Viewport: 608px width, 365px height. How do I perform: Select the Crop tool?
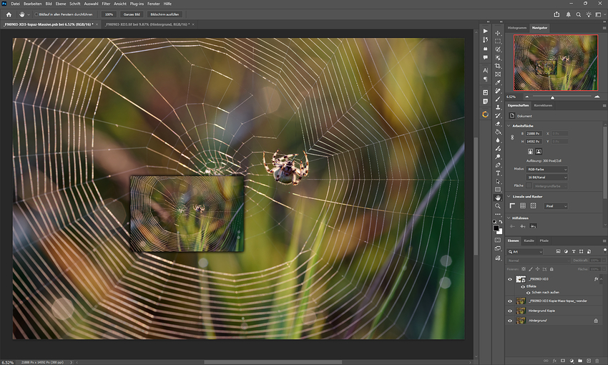coord(498,67)
